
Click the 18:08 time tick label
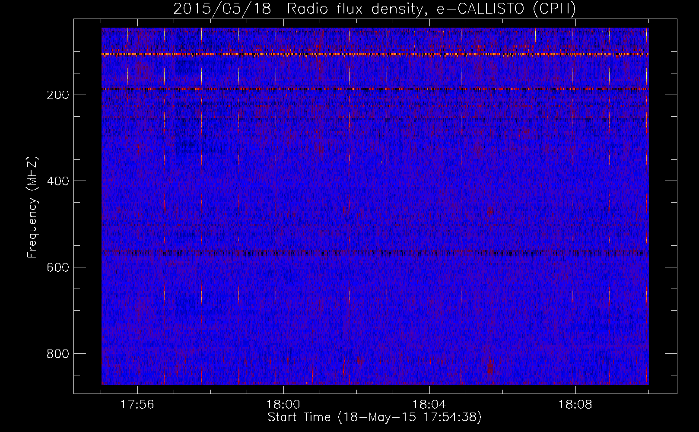(x=575, y=405)
